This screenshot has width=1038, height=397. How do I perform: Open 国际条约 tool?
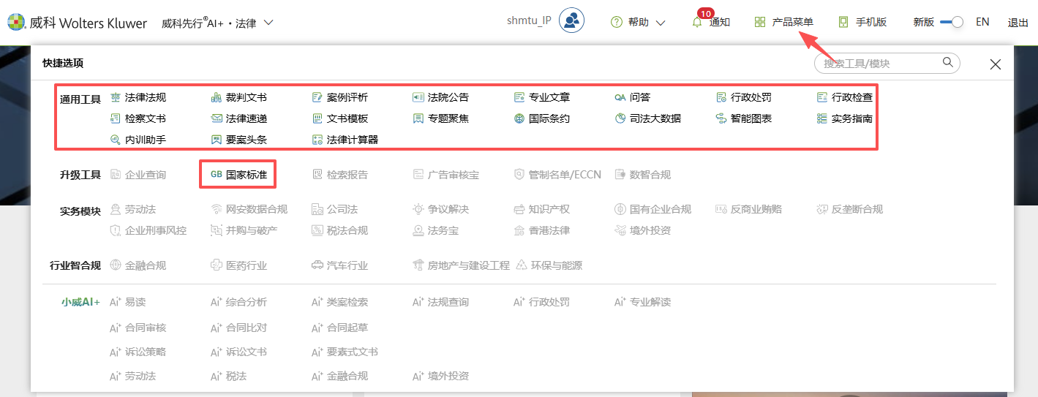click(549, 118)
